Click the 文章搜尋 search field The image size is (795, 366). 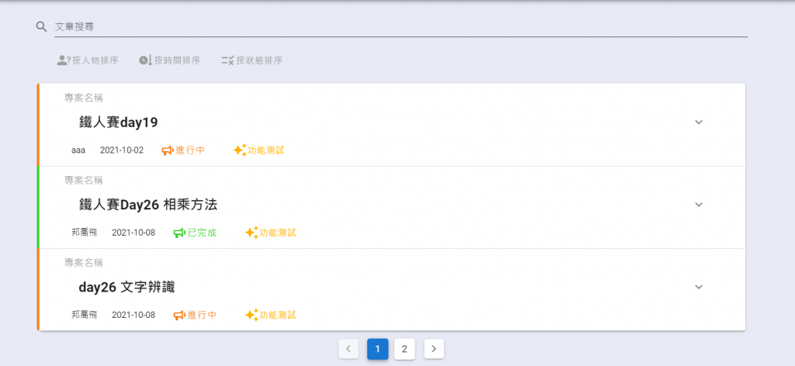click(x=400, y=26)
